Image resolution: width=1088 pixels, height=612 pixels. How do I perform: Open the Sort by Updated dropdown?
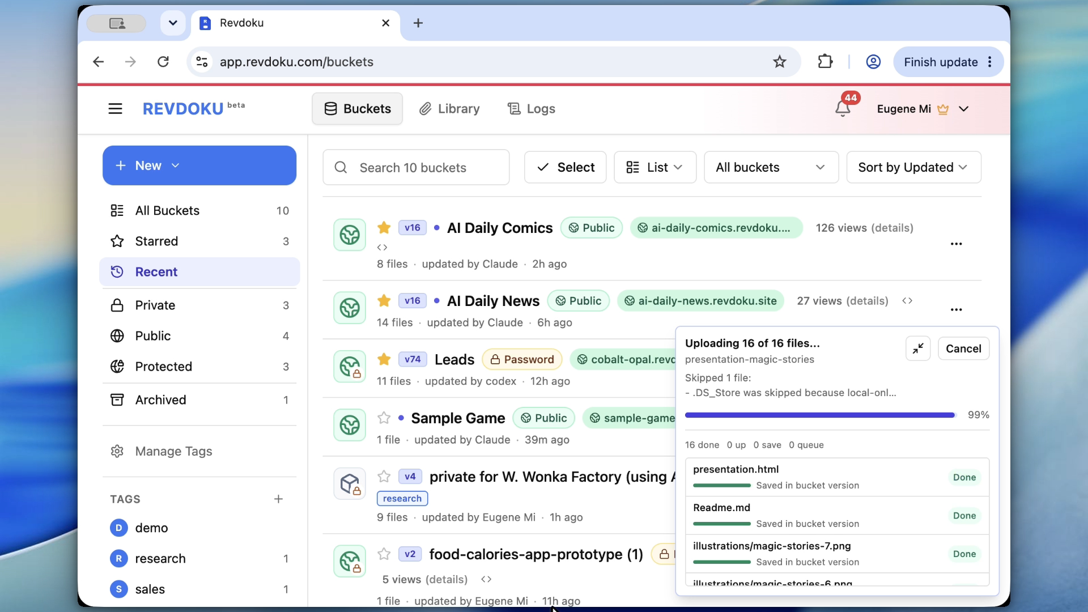913,167
